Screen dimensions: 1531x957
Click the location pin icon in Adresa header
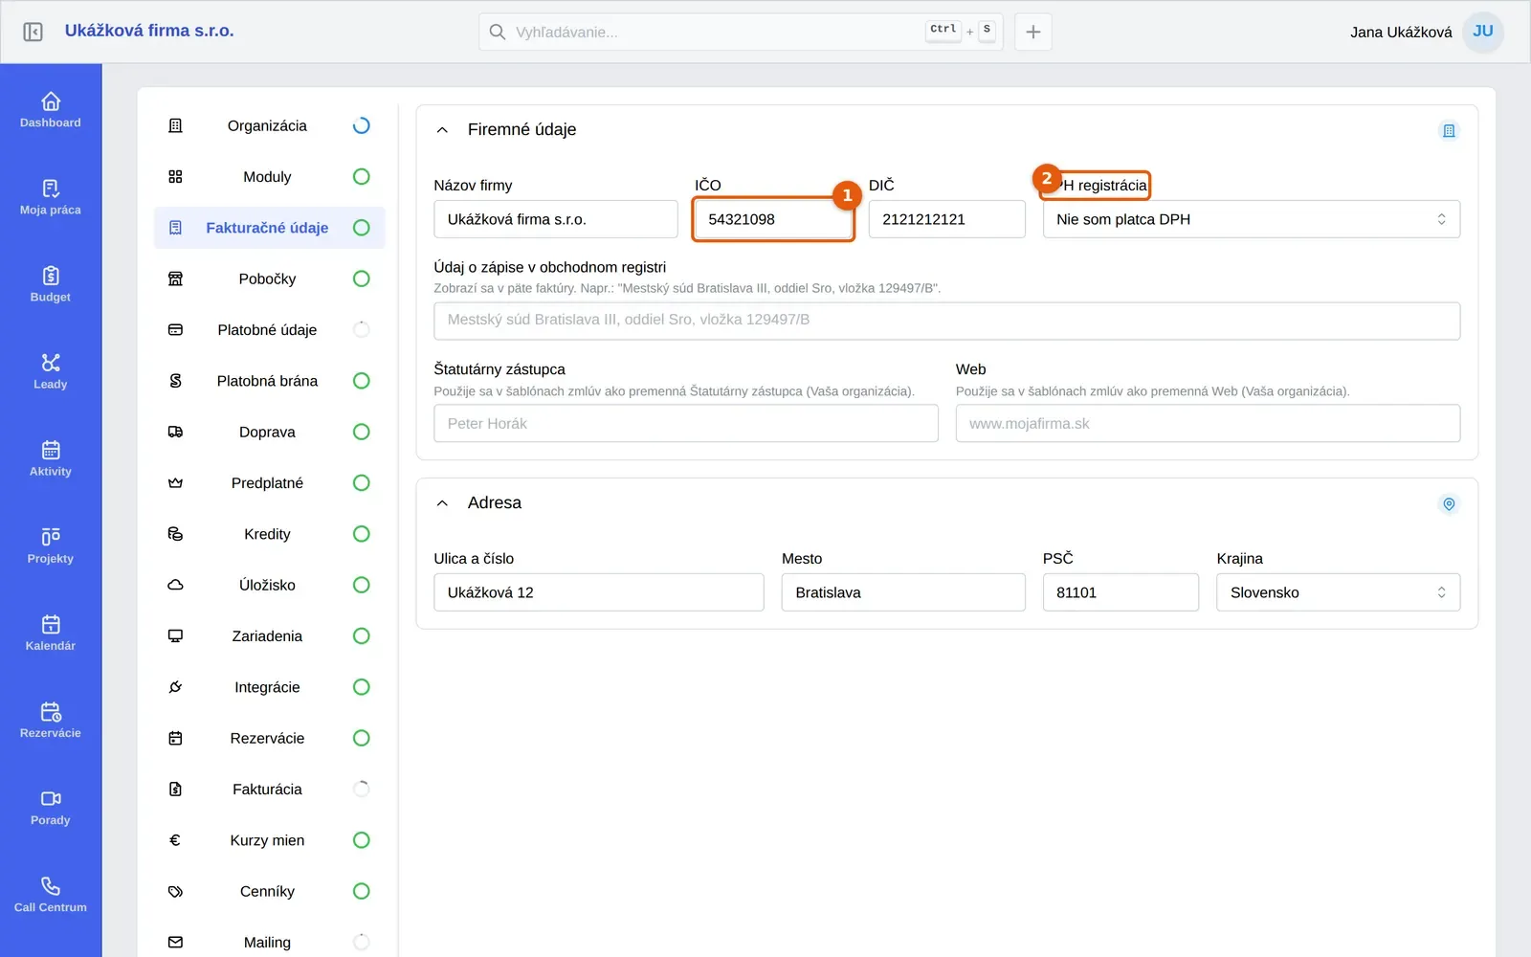1449,503
